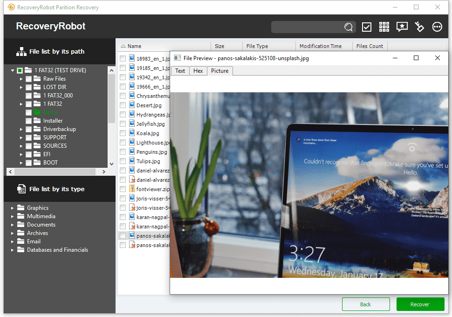
Task: Collapse the 1 FAT32 (TEST DRIVE) root
Action: pos(13,70)
